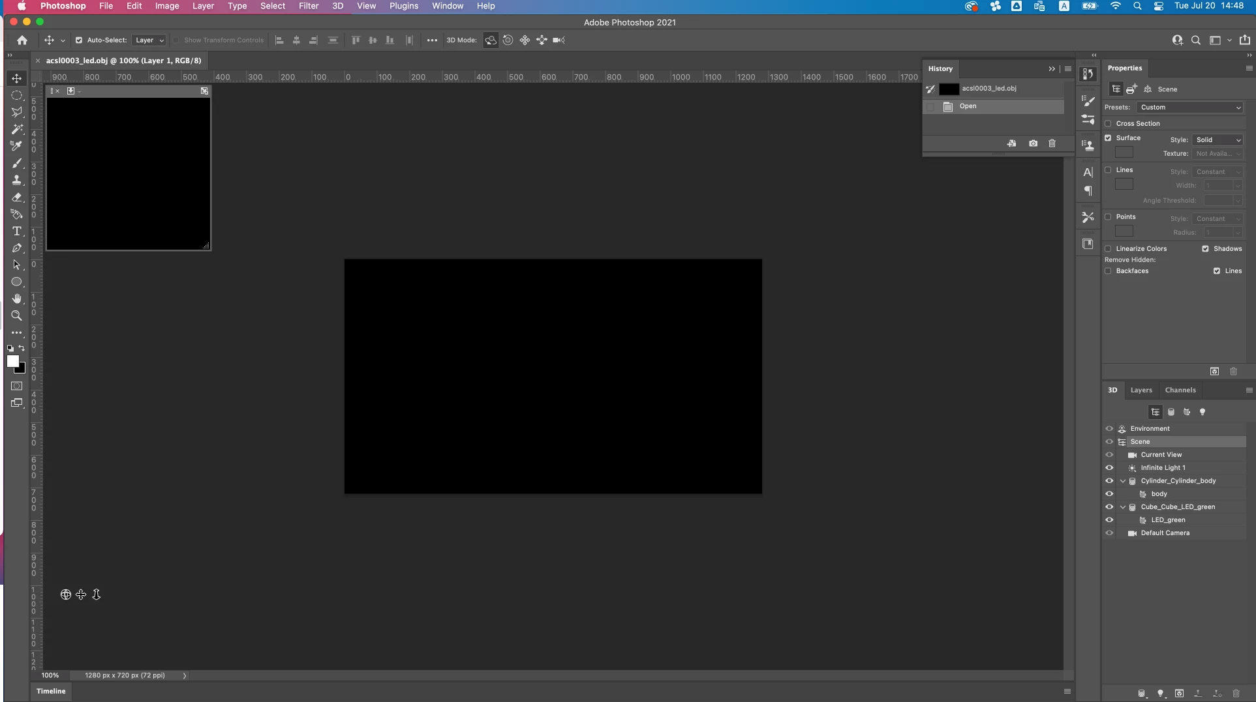Select the Zoom tool

pos(16,315)
